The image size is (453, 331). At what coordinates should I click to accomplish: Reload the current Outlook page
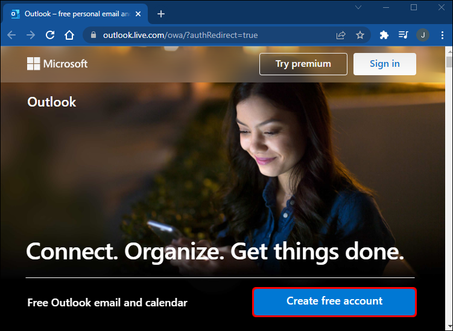click(50, 35)
